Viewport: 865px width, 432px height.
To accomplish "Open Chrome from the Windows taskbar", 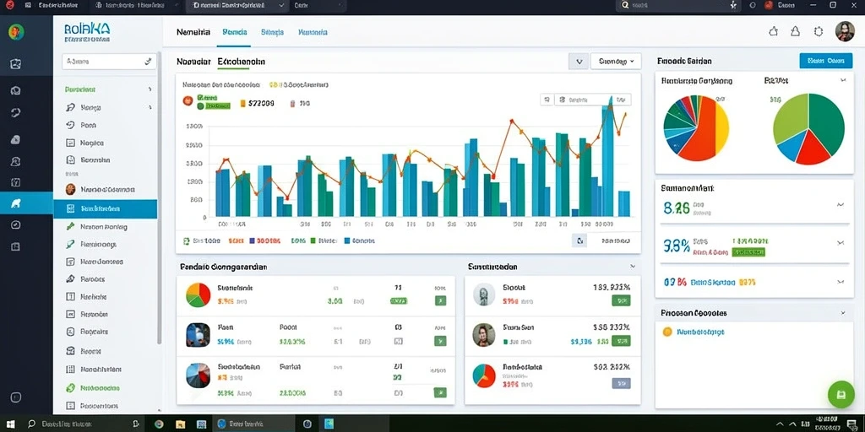I will click(x=159, y=424).
